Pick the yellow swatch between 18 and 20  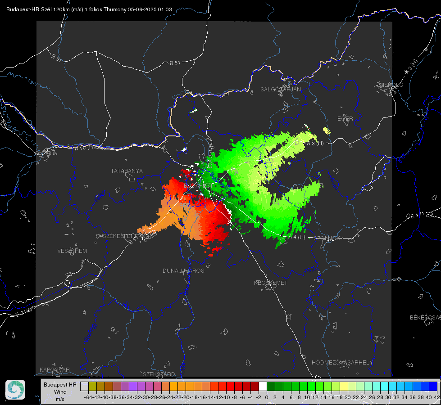tap(344, 387)
